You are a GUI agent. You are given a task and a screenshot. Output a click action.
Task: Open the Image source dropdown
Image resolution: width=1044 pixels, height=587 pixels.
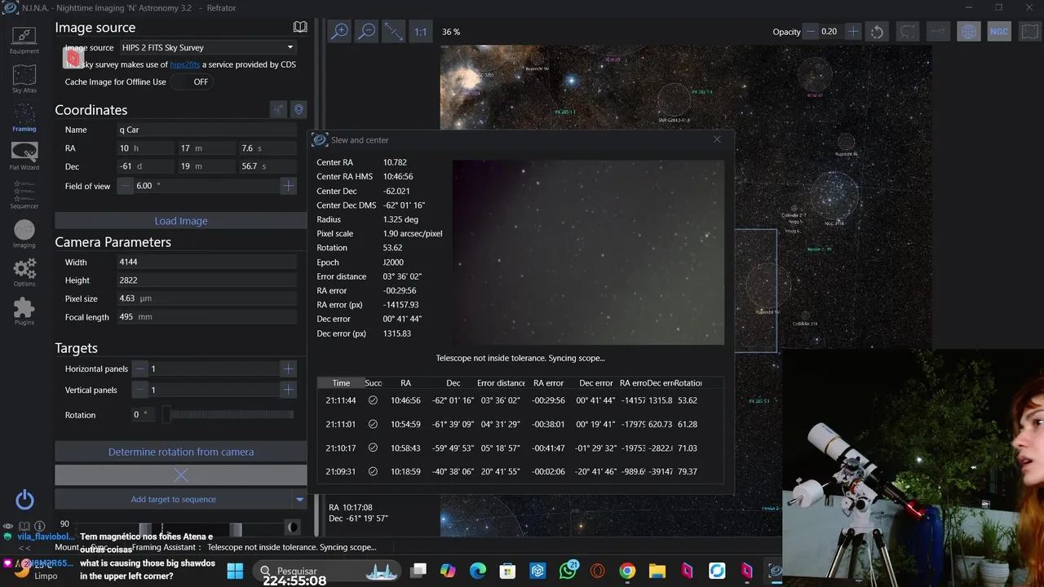coord(207,47)
